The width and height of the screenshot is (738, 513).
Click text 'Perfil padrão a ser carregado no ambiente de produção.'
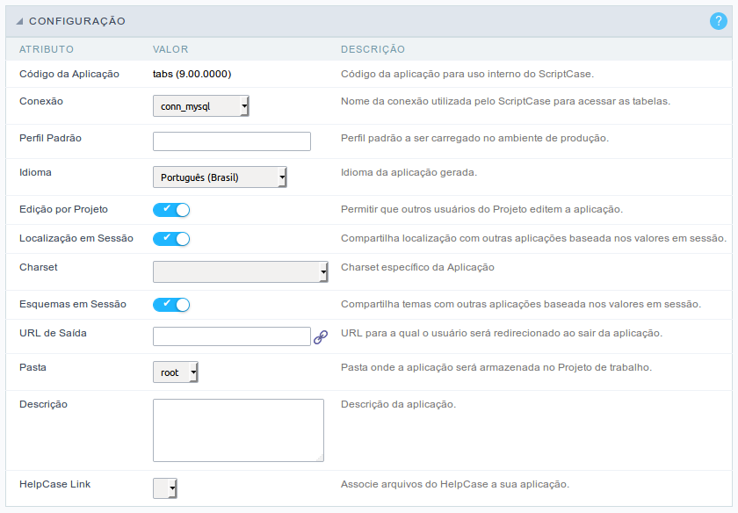coord(475,138)
